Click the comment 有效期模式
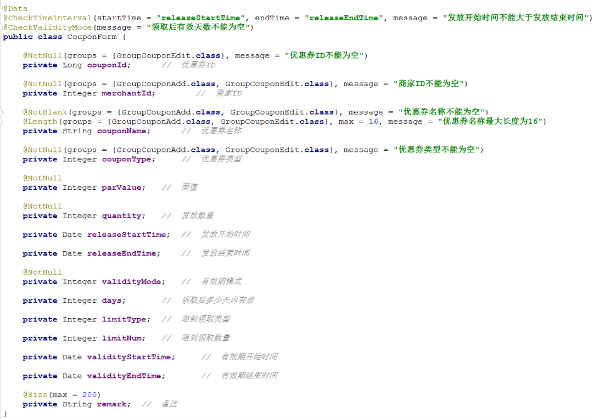 point(221,282)
